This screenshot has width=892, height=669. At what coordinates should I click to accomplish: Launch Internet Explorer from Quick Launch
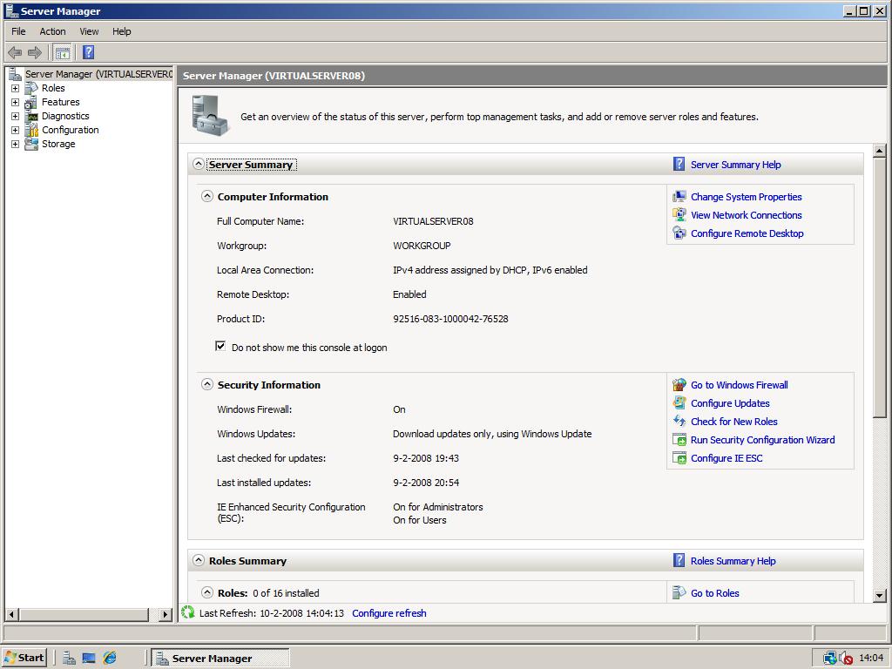click(x=110, y=659)
